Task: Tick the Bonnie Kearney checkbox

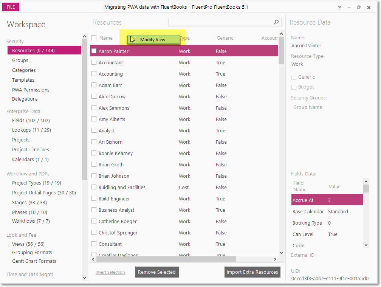Action: pyautogui.click(x=94, y=153)
